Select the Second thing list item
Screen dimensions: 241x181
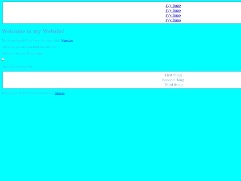pyautogui.click(x=173, y=80)
